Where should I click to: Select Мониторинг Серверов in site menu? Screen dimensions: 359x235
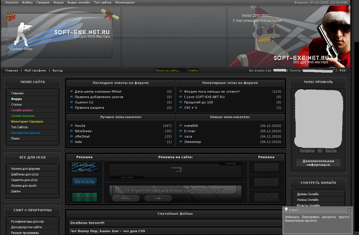[x=27, y=121]
